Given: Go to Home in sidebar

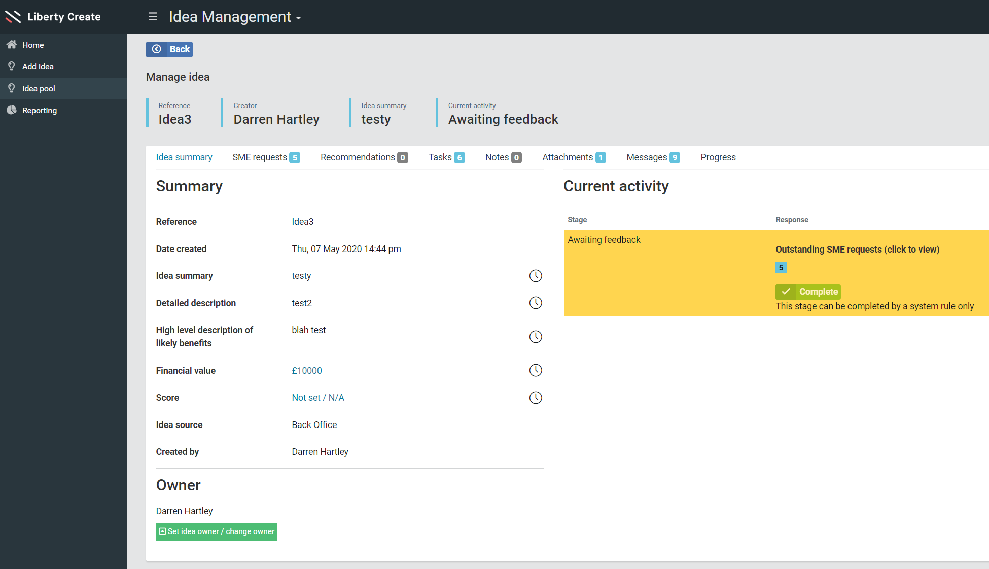Looking at the screenshot, I should point(33,45).
